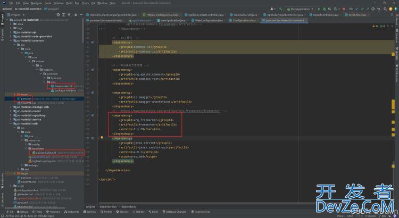
Task: Click the Show History clock icon
Action: 373,9
